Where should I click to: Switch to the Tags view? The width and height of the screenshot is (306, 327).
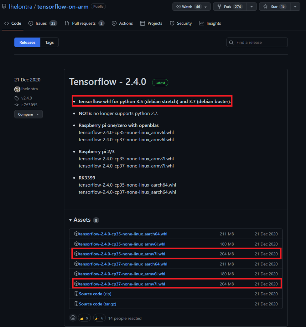coord(49,42)
